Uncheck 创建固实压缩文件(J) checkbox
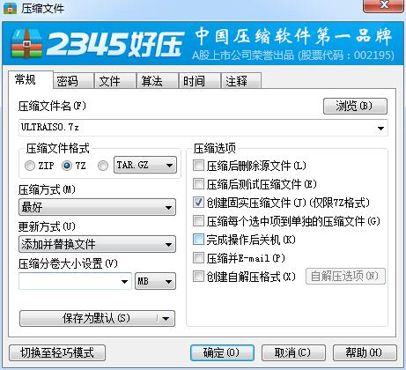Image resolution: width=406 pixels, height=370 pixels. point(198,203)
